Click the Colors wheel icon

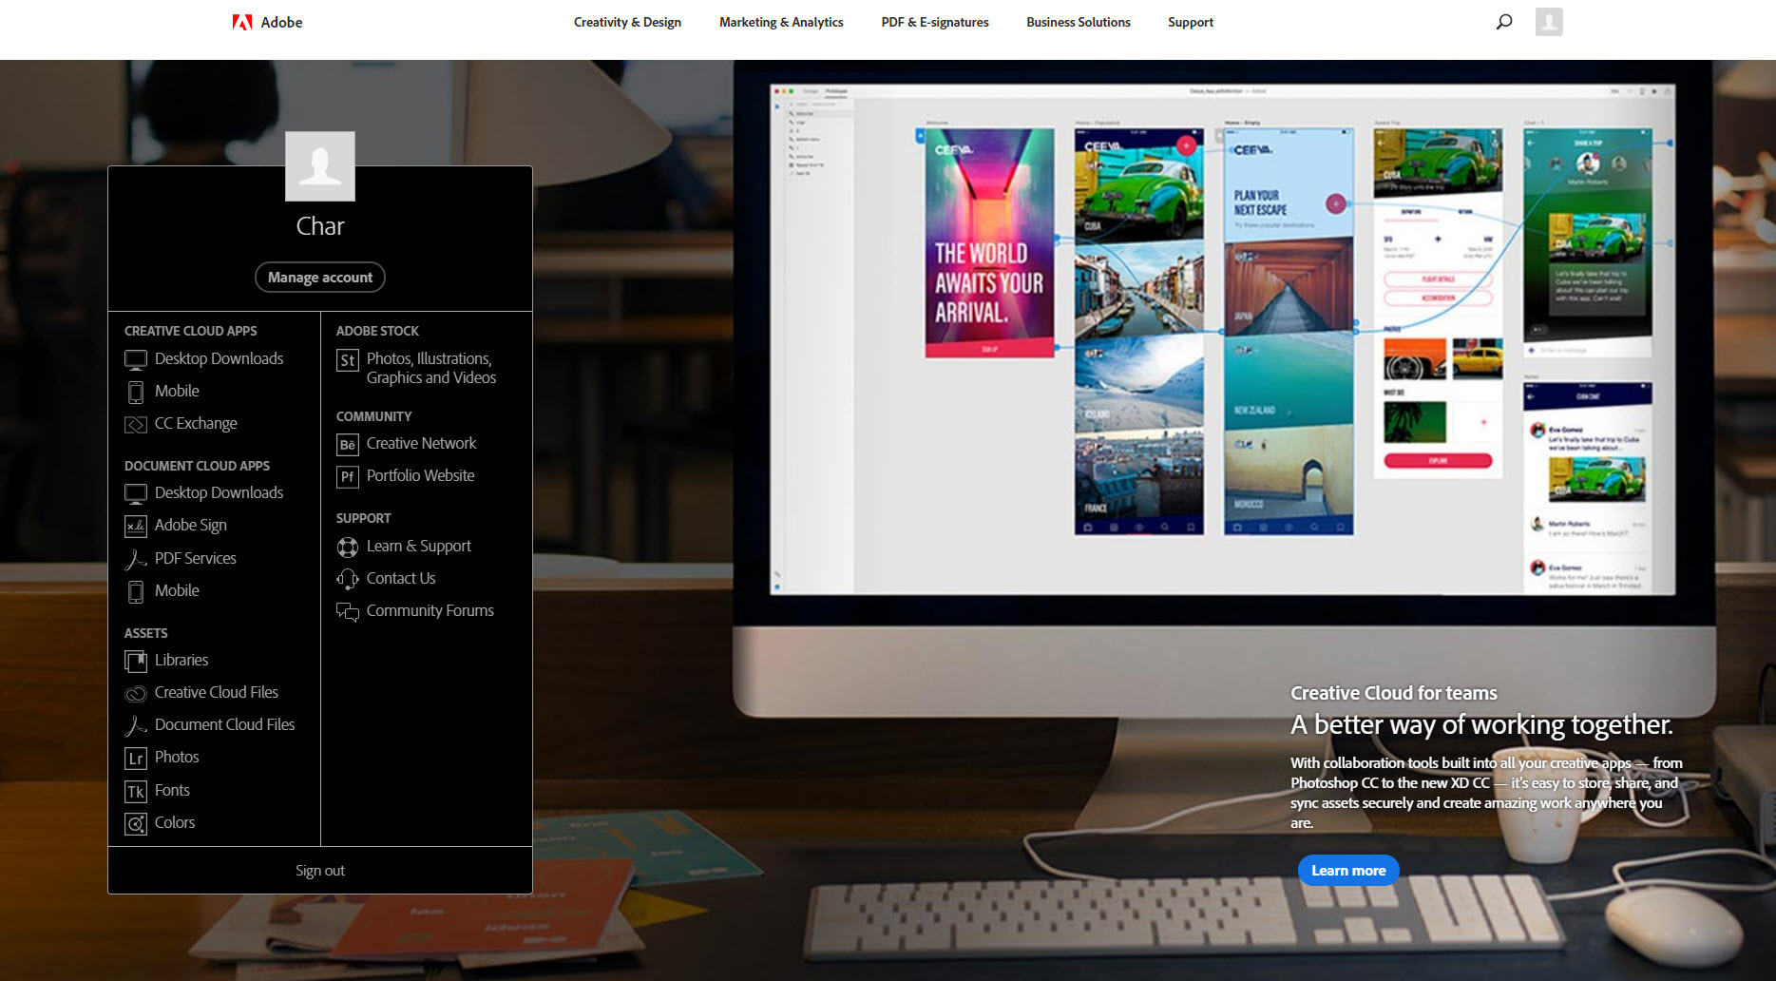point(136,824)
